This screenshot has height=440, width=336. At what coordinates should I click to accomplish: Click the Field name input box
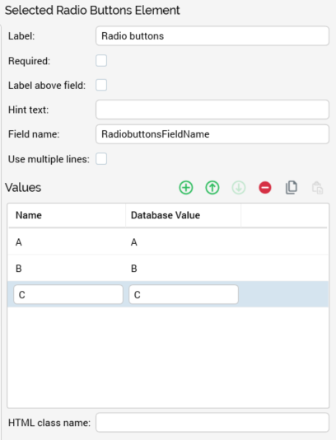click(212, 134)
